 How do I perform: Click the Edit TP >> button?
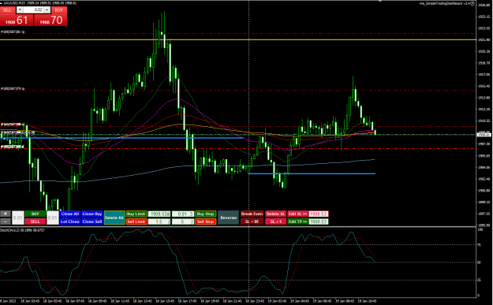click(x=297, y=221)
